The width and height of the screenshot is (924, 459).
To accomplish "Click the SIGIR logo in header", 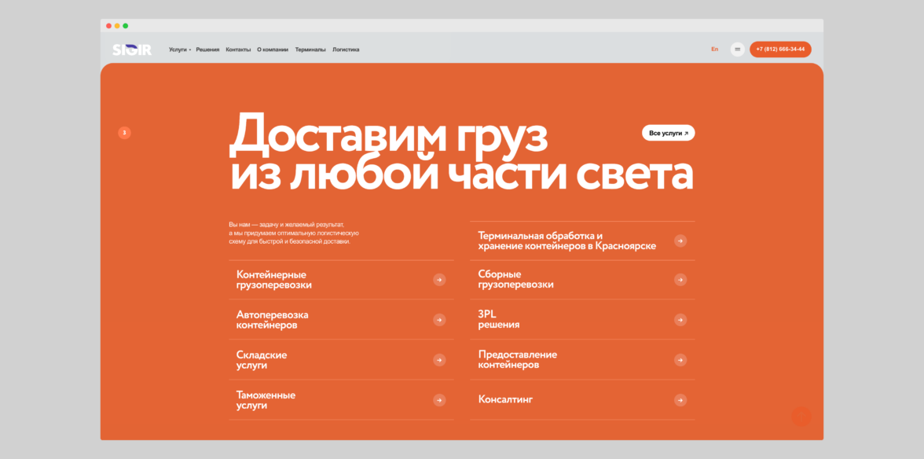I will 131,50.
